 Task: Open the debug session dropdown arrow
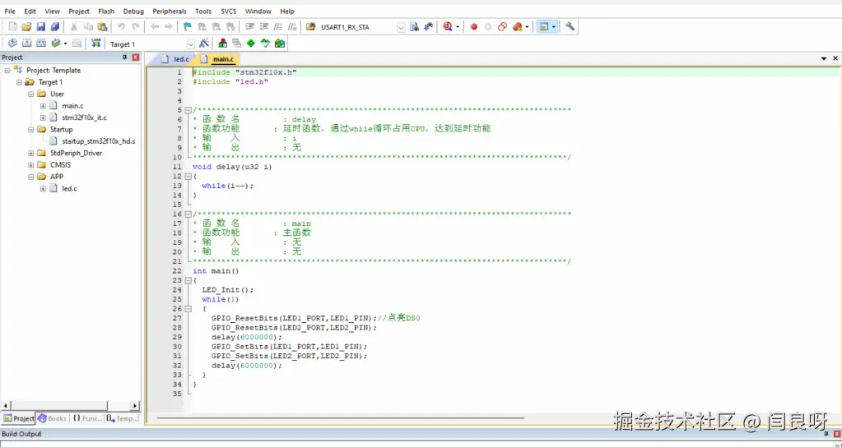pos(458,27)
